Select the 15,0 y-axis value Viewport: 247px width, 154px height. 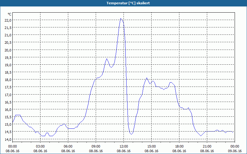coord(8,124)
